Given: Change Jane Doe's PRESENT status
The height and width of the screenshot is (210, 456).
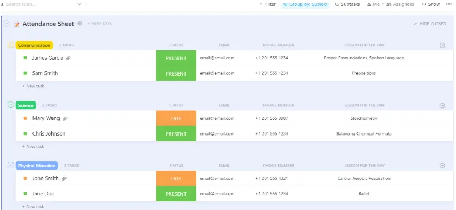Looking at the screenshot, I should (176, 194).
